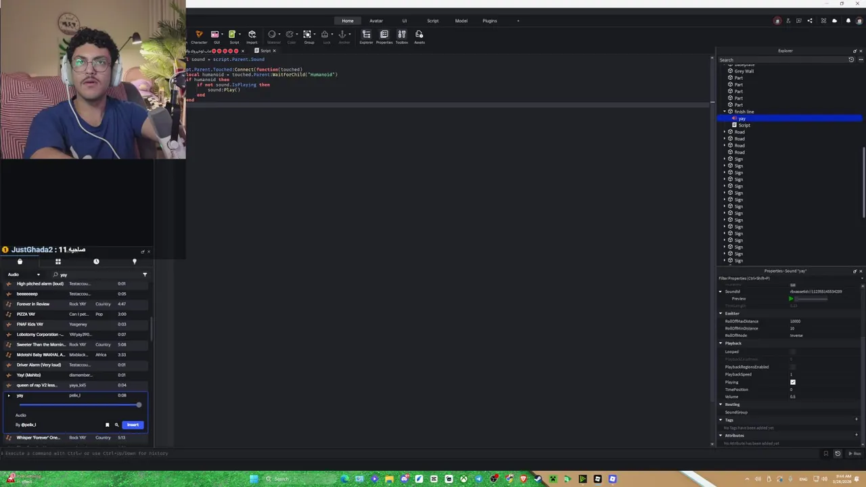Image resolution: width=866 pixels, height=487 pixels.
Task: Open the Assets manager
Action: point(419,37)
